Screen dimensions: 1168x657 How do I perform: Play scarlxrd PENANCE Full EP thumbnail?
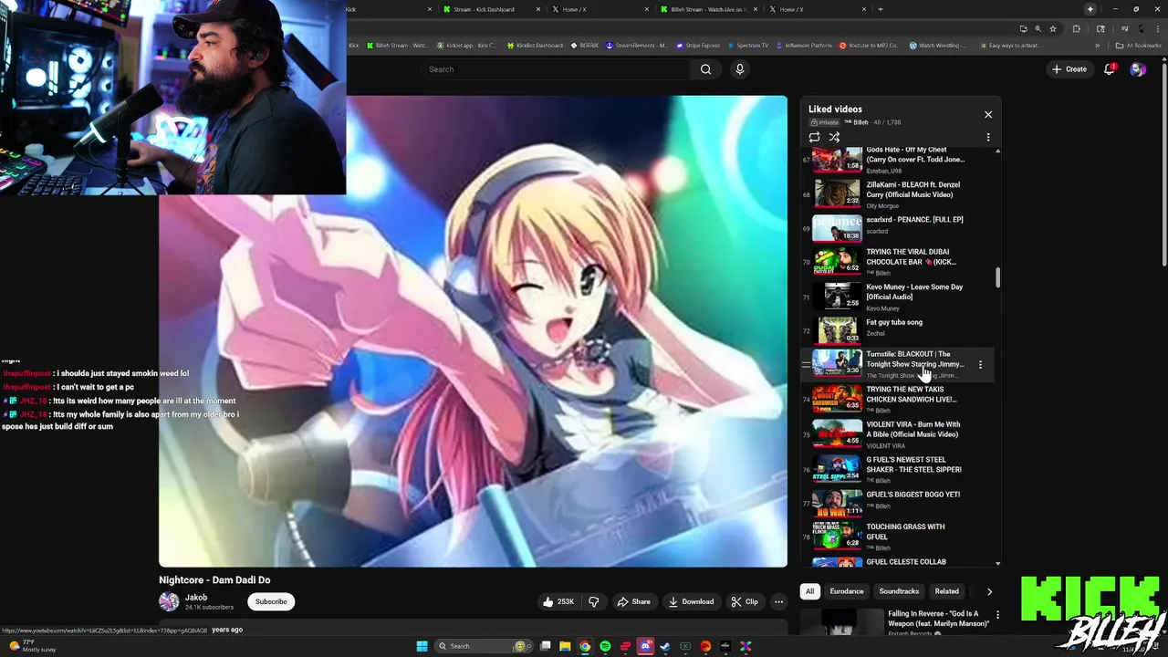837,228
